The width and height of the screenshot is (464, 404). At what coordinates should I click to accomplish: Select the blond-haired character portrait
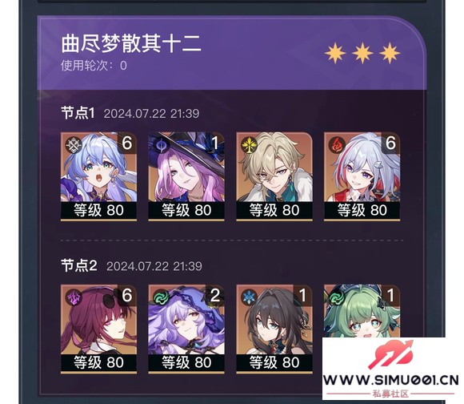tap(274, 176)
